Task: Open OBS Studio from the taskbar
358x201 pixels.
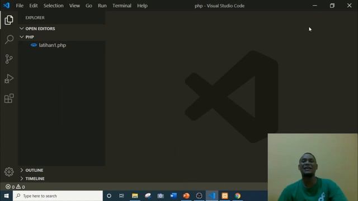Action: click(199, 196)
